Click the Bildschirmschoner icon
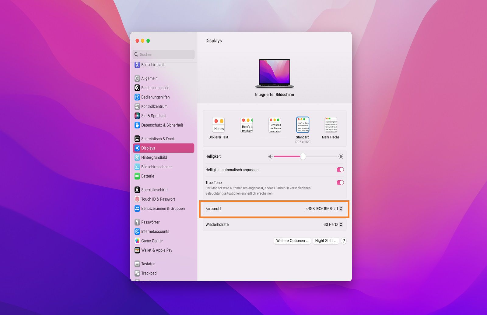This screenshot has height=315, width=487. coord(137,167)
